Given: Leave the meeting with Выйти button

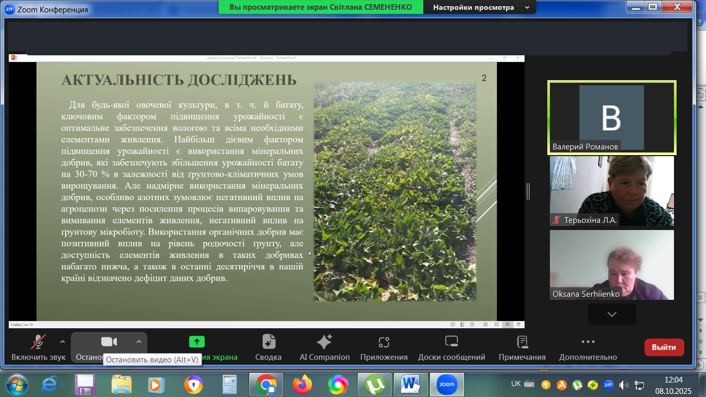Looking at the screenshot, I should [x=664, y=347].
